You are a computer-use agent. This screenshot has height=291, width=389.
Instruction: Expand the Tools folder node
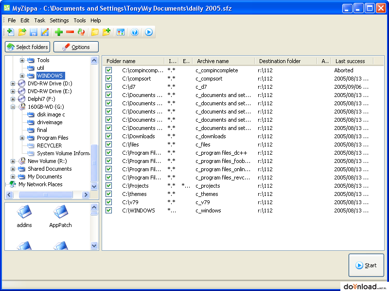pos(22,60)
